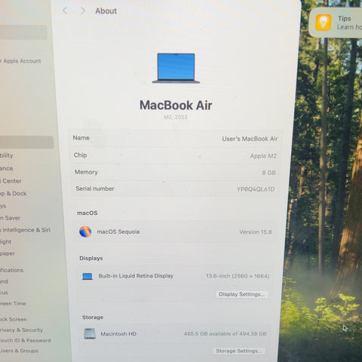Click the MacBook Air laptop image
Viewport: 362px width, 362px height.
(176, 68)
